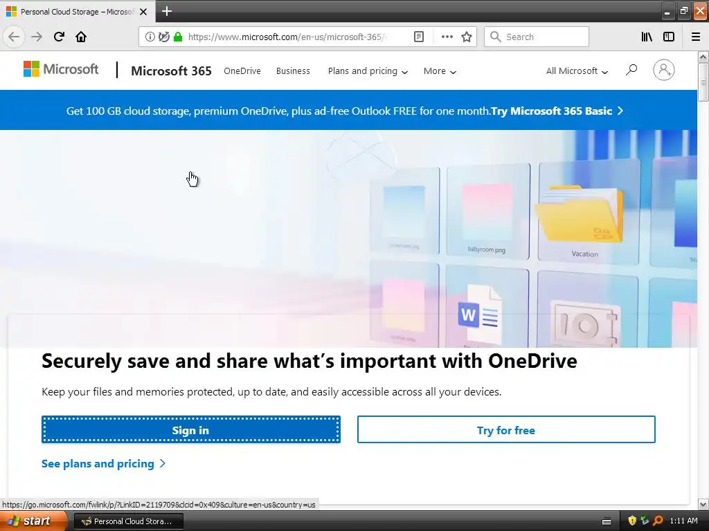Open the Firefox hamburger menu

pyautogui.click(x=695, y=37)
